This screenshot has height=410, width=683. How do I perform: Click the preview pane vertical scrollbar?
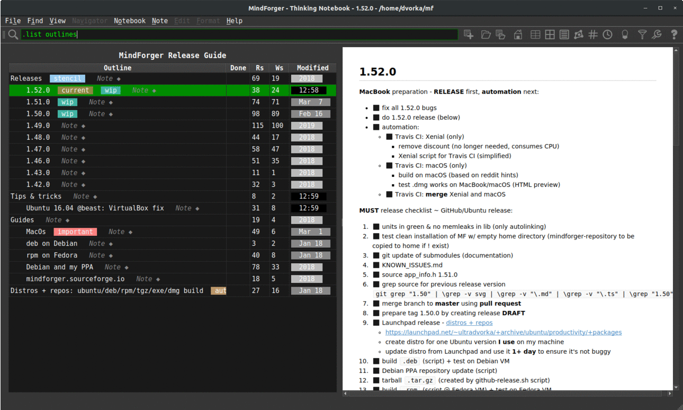point(676,219)
